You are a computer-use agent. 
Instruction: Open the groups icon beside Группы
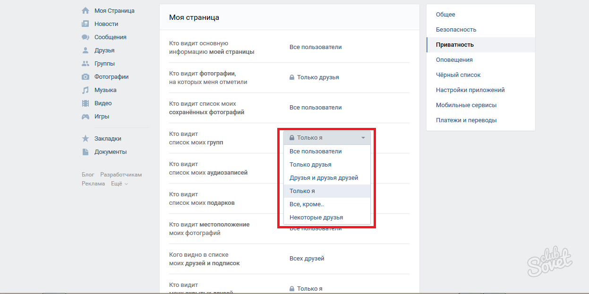click(85, 63)
